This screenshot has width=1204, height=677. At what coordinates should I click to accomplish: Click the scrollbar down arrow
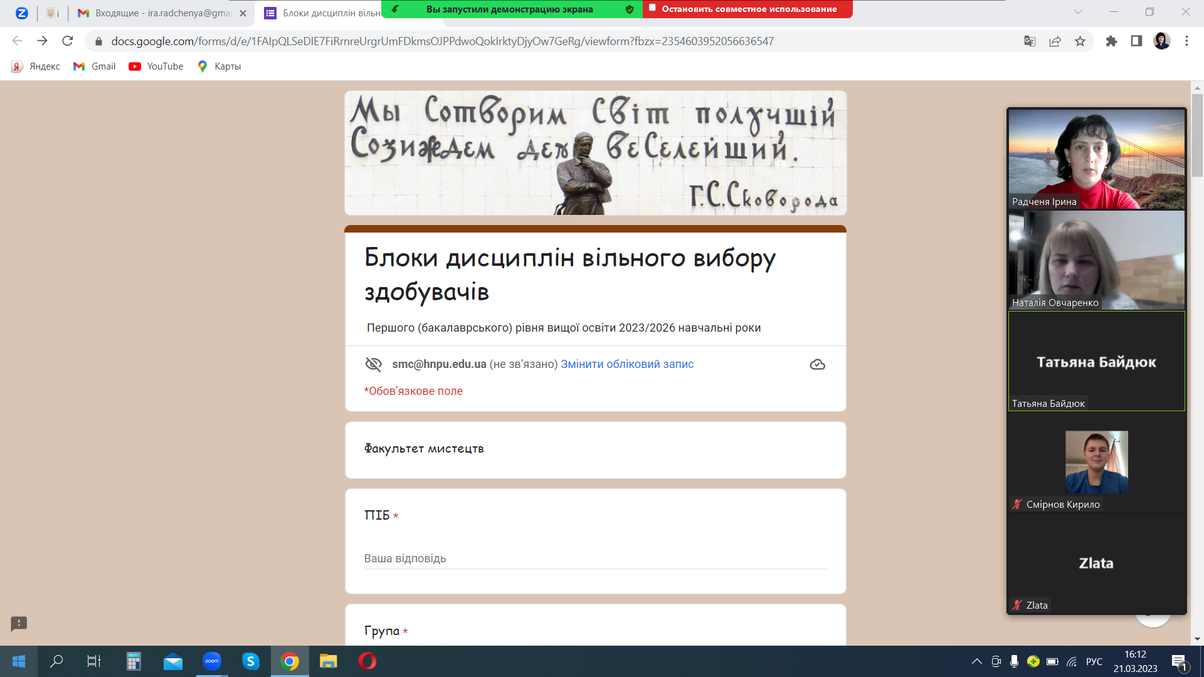(1197, 639)
